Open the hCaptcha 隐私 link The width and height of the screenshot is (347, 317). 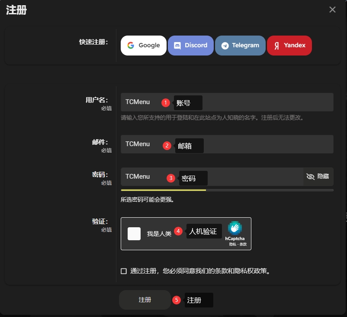point(233,245)
